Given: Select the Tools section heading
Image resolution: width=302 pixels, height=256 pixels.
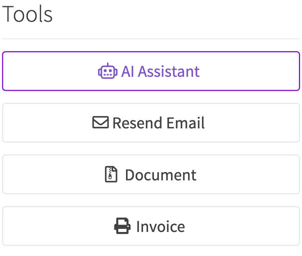Looking at the screenshot, I should [27, 14].
